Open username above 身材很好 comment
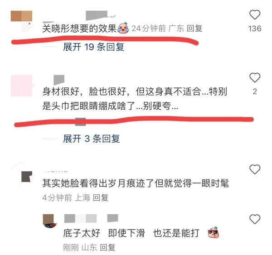 tap(59, 79)
